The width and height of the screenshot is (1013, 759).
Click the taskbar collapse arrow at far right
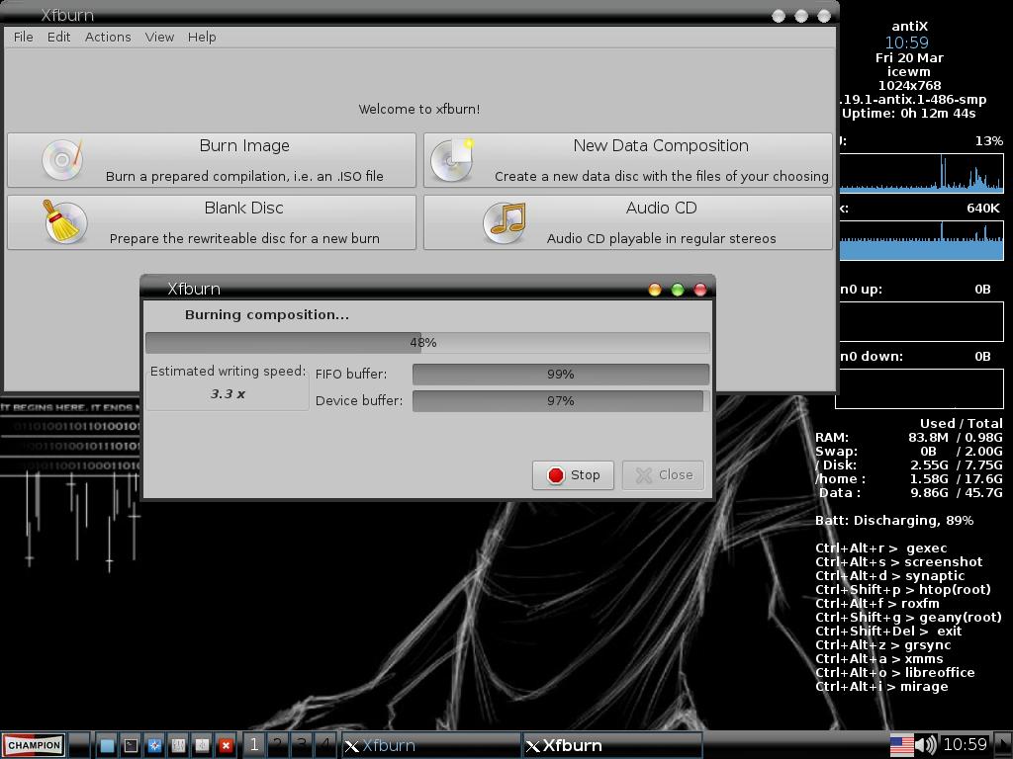(x=1003, y=745)
